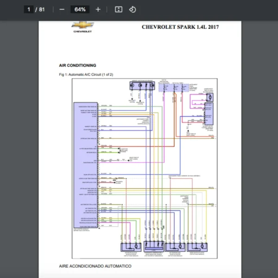Select the page number input field

[x=28, y=9]
